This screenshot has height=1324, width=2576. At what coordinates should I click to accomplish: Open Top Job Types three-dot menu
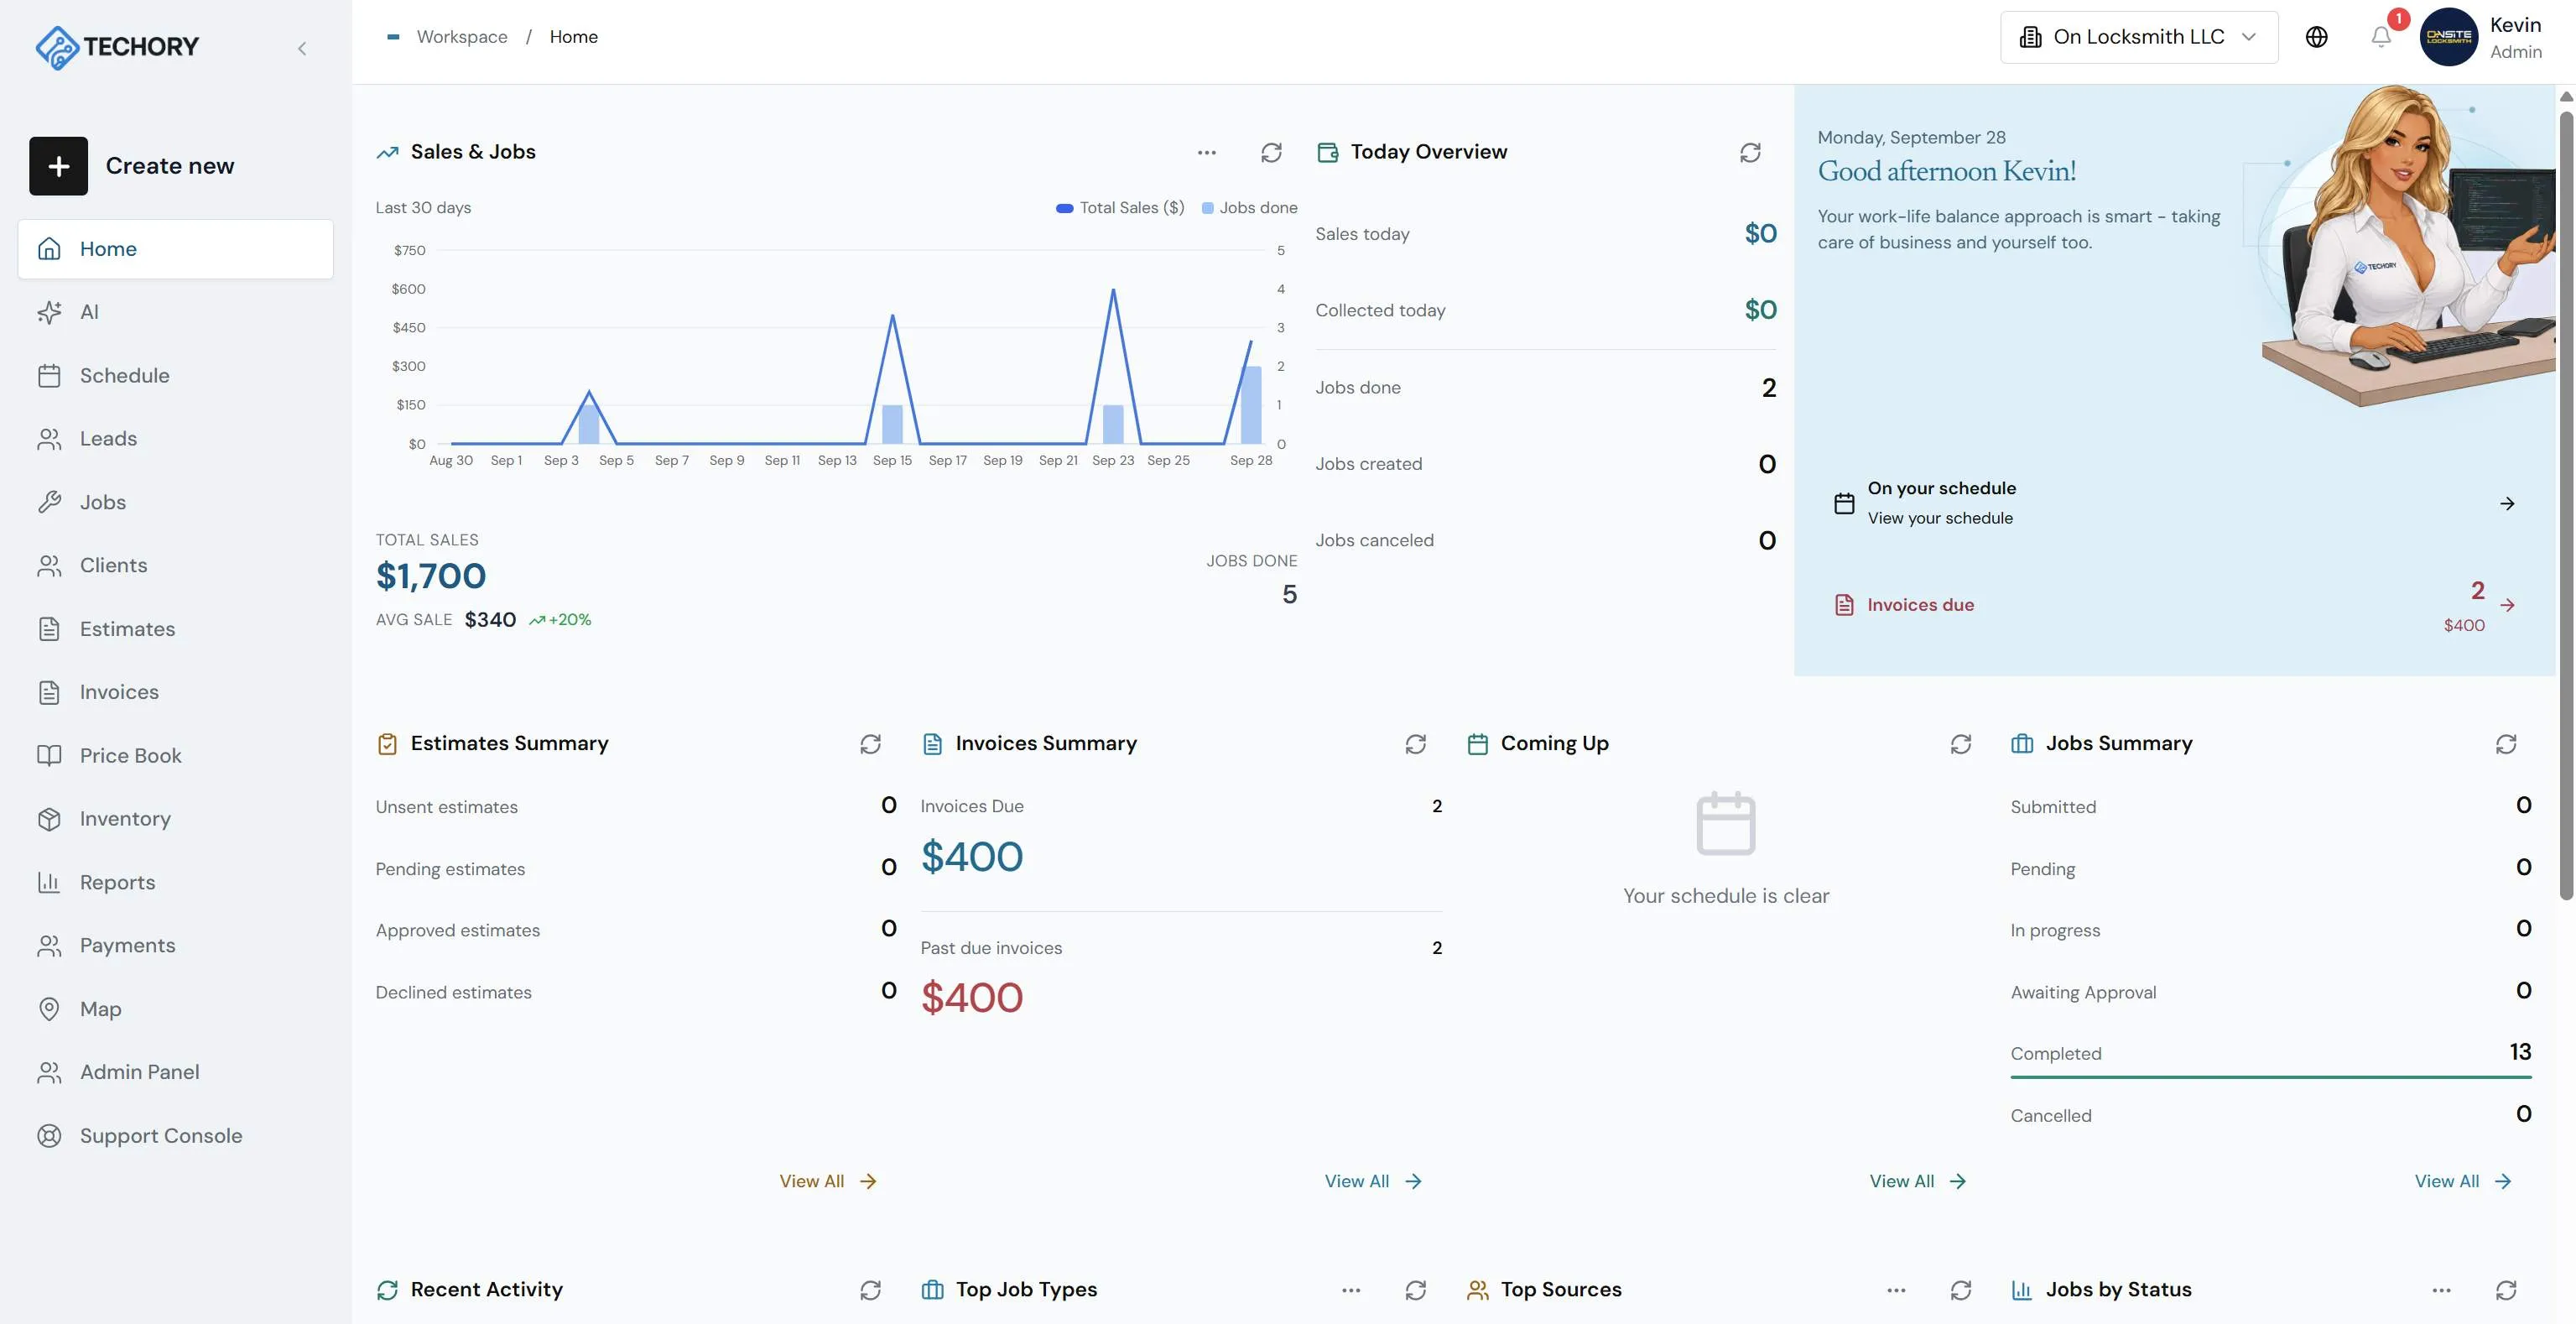(x=1351, y=1290)
